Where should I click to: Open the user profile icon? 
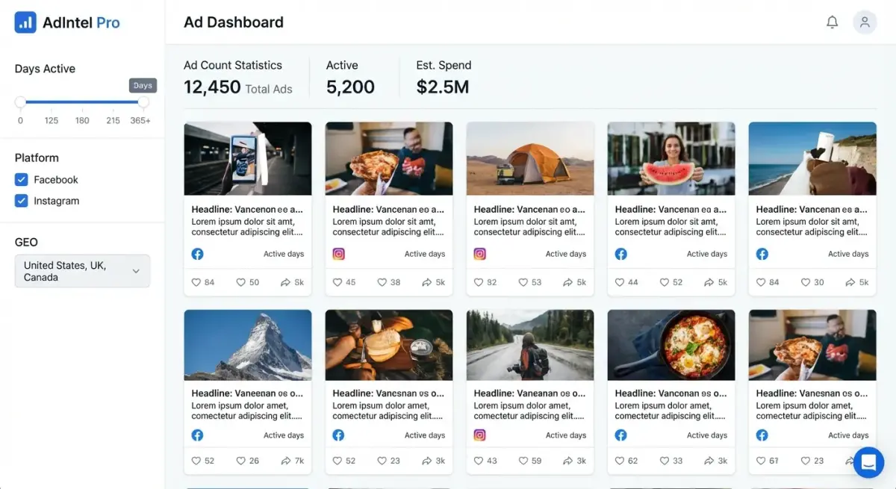(x=865, y=22)
